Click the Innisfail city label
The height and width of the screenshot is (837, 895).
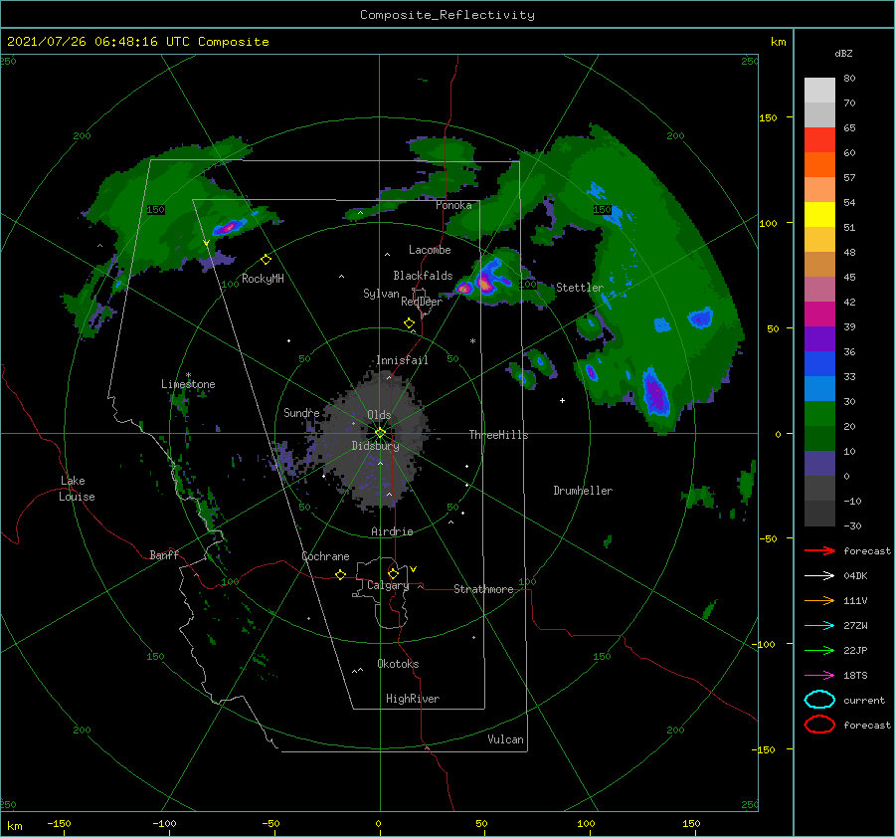point(402,360)
